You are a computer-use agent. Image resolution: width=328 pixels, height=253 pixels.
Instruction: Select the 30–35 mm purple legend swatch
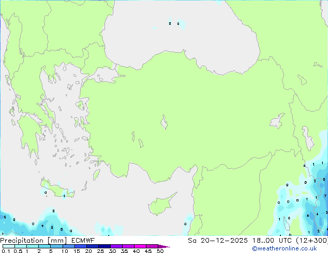coord(116,246)
